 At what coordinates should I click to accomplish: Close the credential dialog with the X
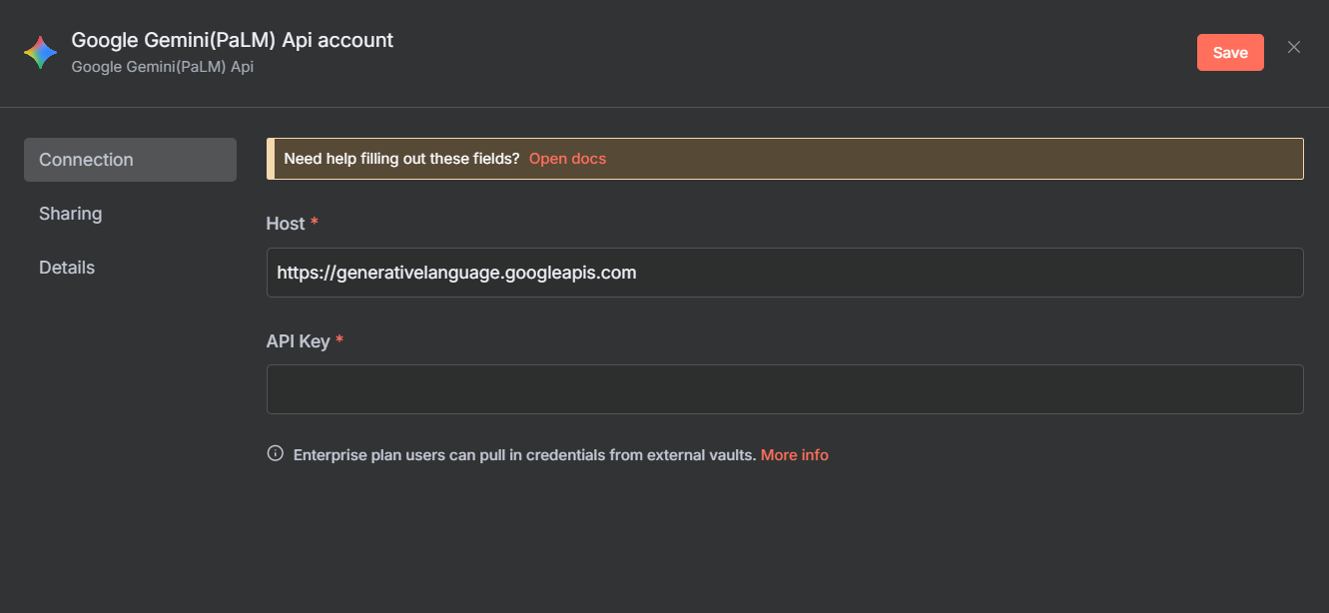1294,47
